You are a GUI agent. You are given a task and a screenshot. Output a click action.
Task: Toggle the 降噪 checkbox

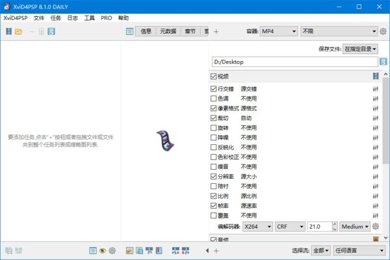coord(214,138)
